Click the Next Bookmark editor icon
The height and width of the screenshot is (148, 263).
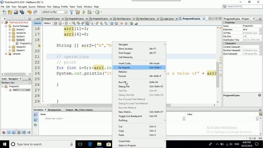tap(102, 23)
